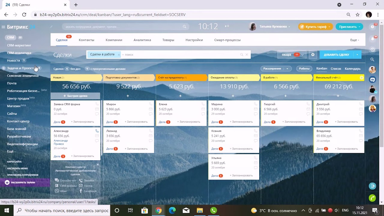This screenshot has height=216, width=384.
Task: Open the Bitrix24 hamburger menu icon
Action: [x=3, y=27]
